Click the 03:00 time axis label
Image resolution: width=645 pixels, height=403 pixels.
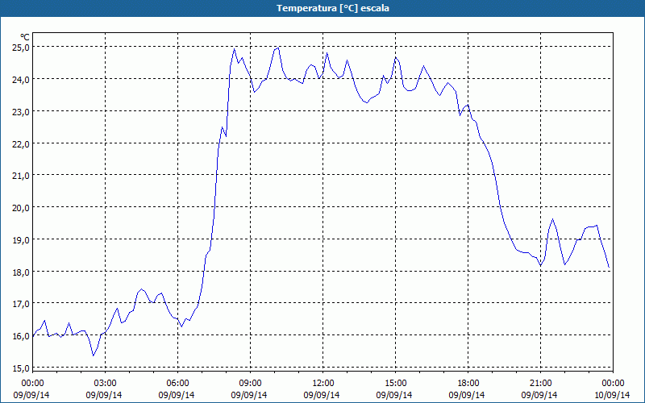tap(106, 384)
